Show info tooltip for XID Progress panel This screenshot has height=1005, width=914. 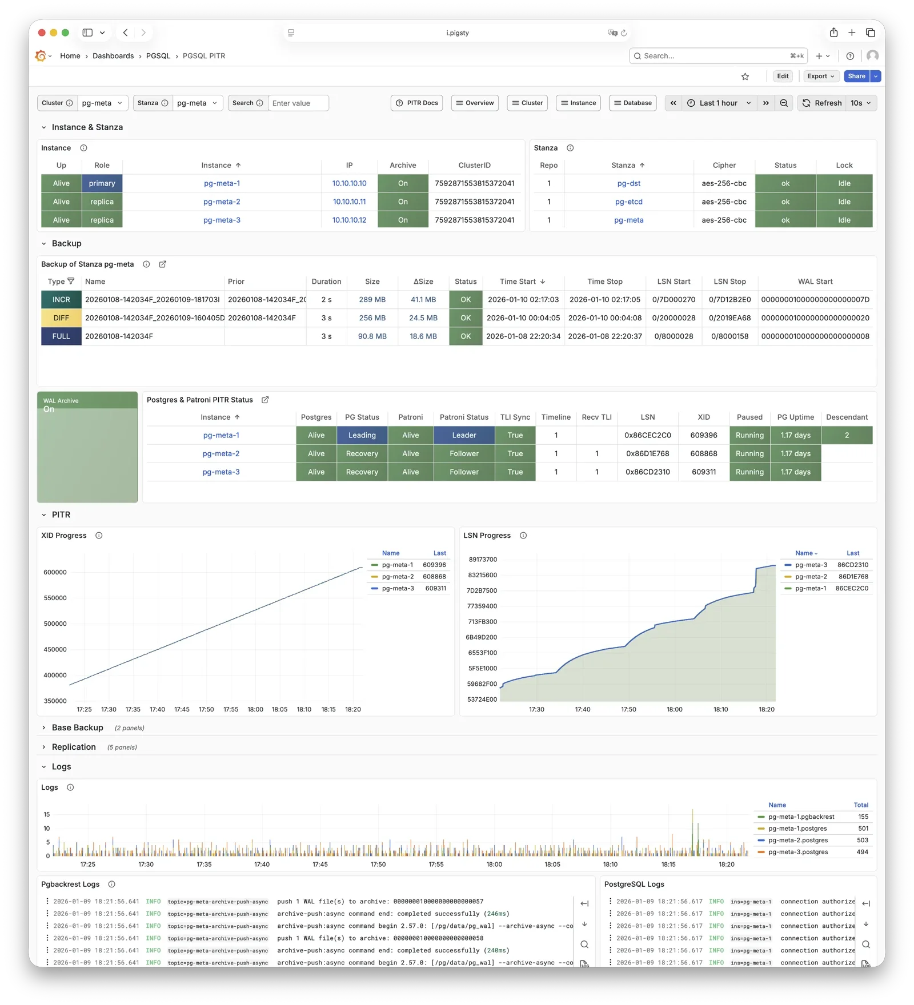[x=99, y=536]
